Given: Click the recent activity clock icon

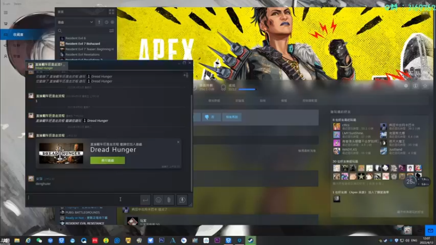Looking at the screenshot, I should click(x=106, y=22).
